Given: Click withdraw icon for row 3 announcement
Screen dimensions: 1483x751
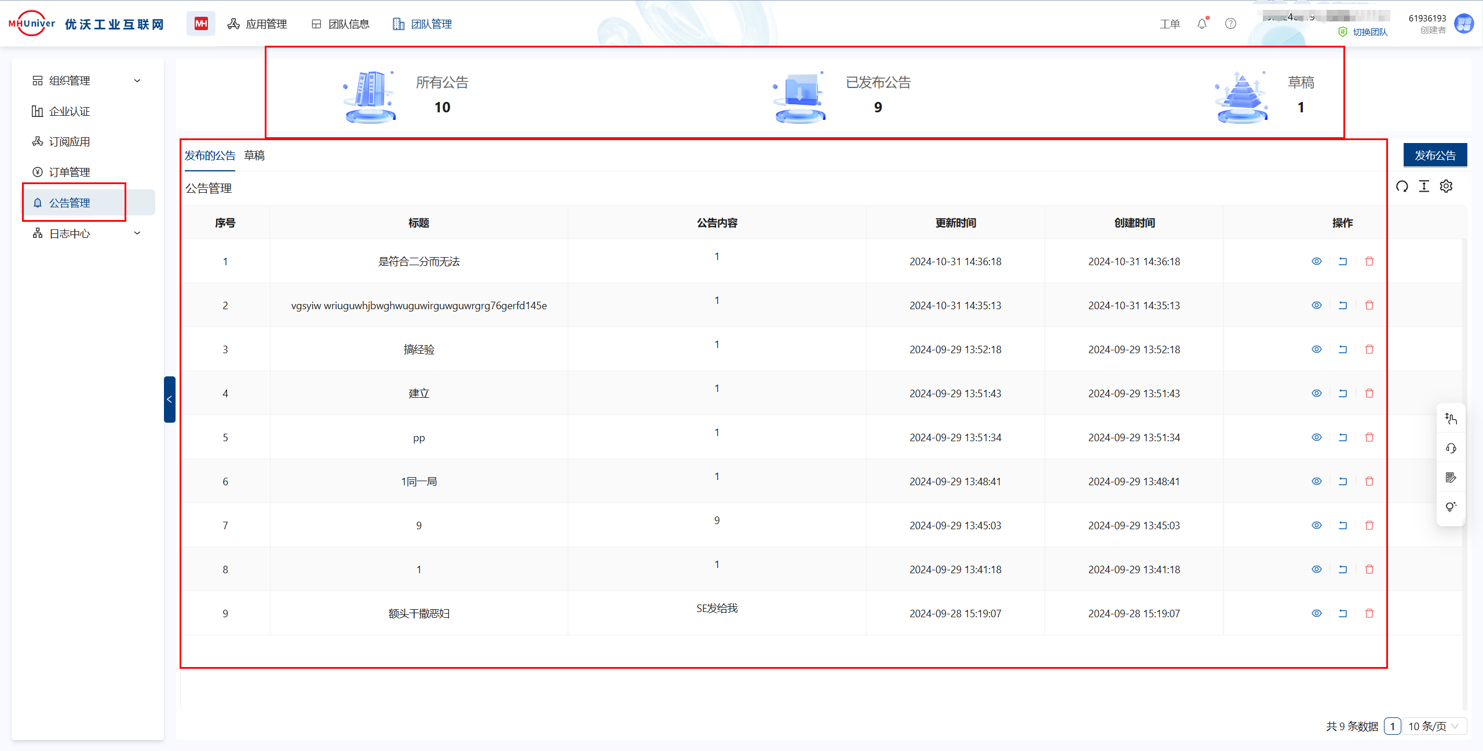Looking at the screenshot, I should [x=1343, y=350].
